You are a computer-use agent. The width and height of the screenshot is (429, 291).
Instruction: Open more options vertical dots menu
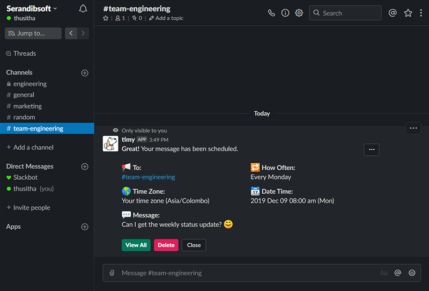click(x=421, y=13)
